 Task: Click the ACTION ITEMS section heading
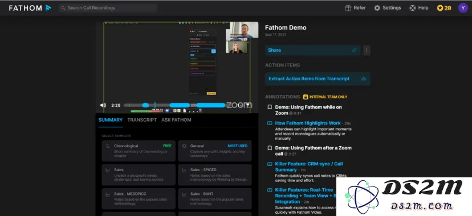tap(282, 65)
